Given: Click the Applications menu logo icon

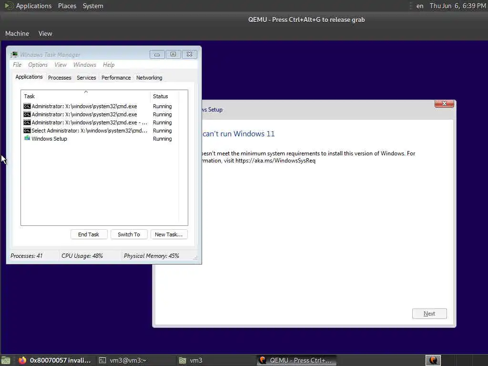Looking at the screenshot, I should coord(9,6).
